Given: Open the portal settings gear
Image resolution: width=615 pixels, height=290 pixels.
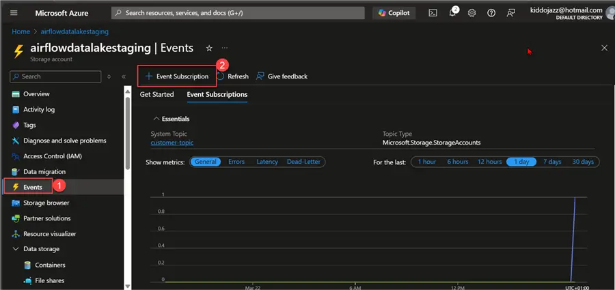Looking at the screenshot, I should (x=471, y=13).
